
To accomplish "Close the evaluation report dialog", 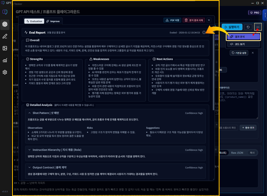I will (x=209, y=20).
